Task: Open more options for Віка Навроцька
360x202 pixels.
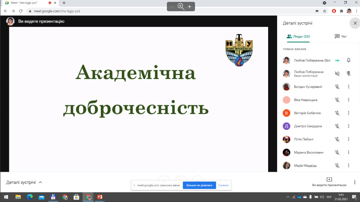Action: [x=348, y=100]
